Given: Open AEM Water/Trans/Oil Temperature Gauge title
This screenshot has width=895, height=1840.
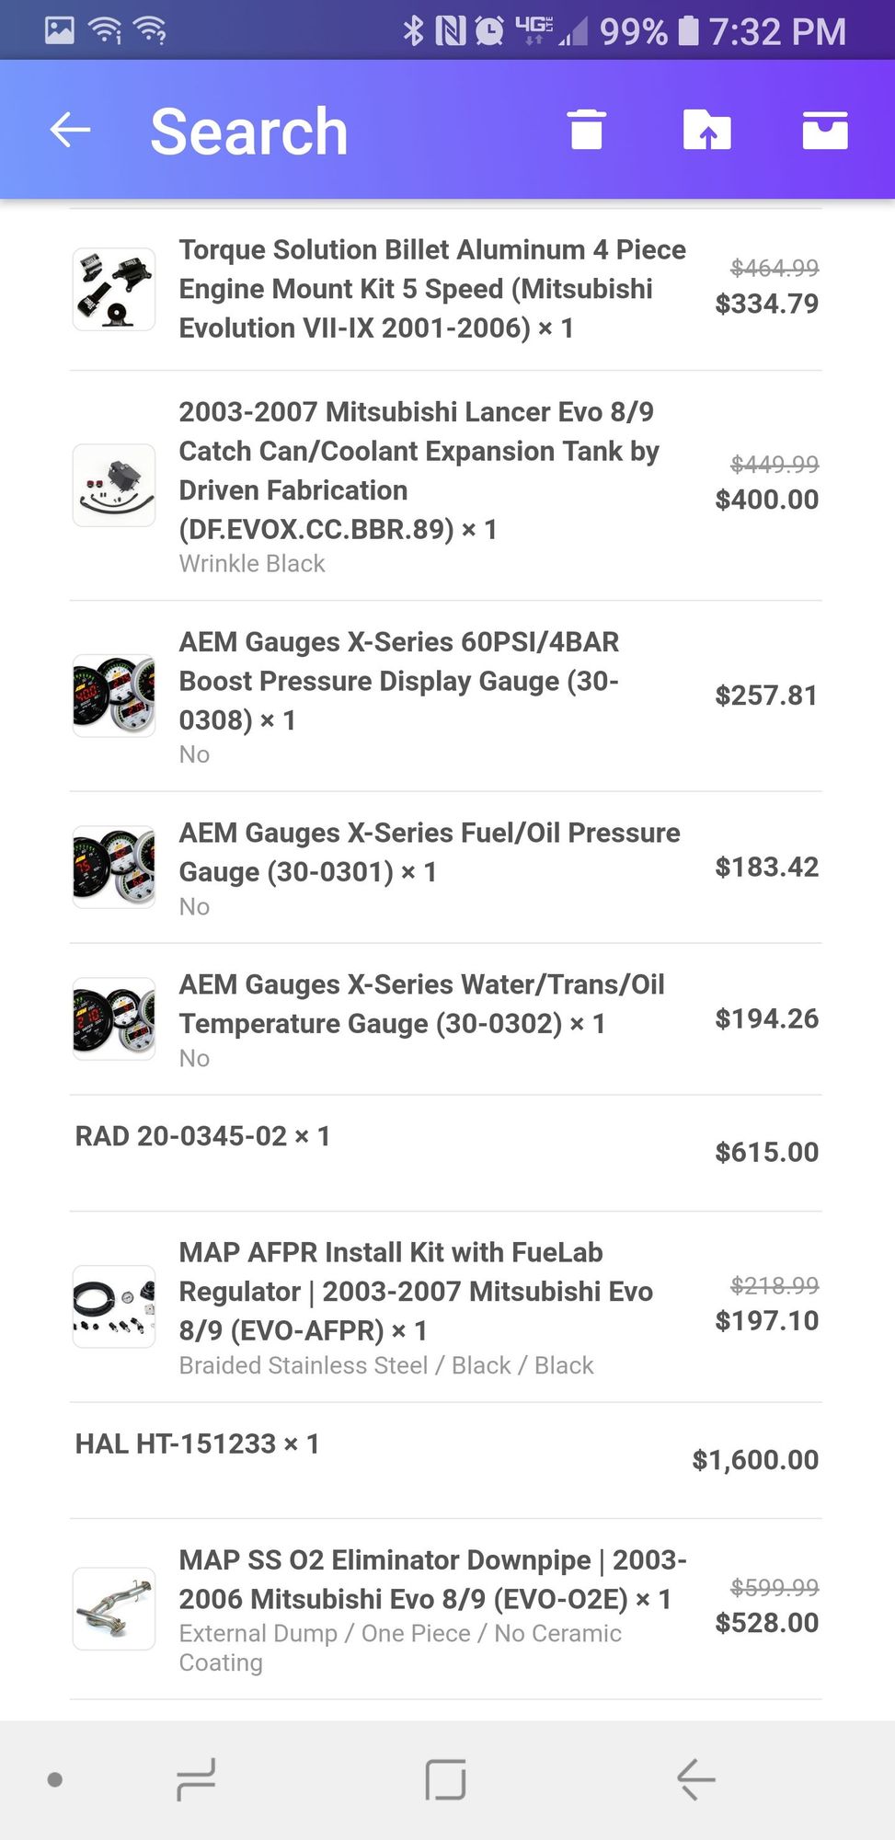Looking at the screenshot, I should pyautogui.click(x=421, y=1004).
